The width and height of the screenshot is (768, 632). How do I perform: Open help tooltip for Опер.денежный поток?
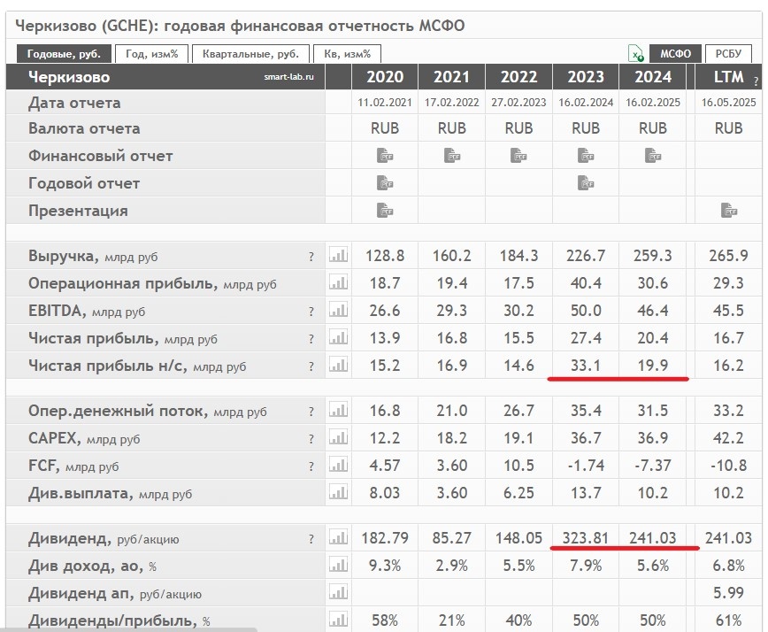tap(311, 412)
